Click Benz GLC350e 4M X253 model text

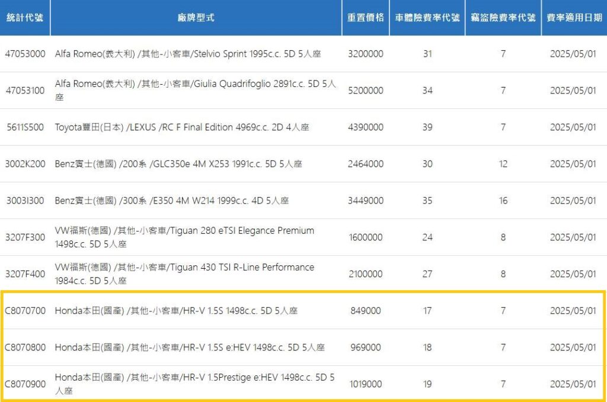[178, 164]
